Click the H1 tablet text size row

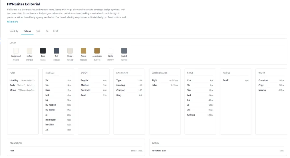point(58,125)
